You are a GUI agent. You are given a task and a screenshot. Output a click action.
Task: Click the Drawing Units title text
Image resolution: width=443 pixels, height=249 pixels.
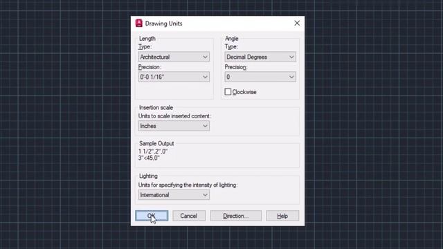tap(163, 24)
